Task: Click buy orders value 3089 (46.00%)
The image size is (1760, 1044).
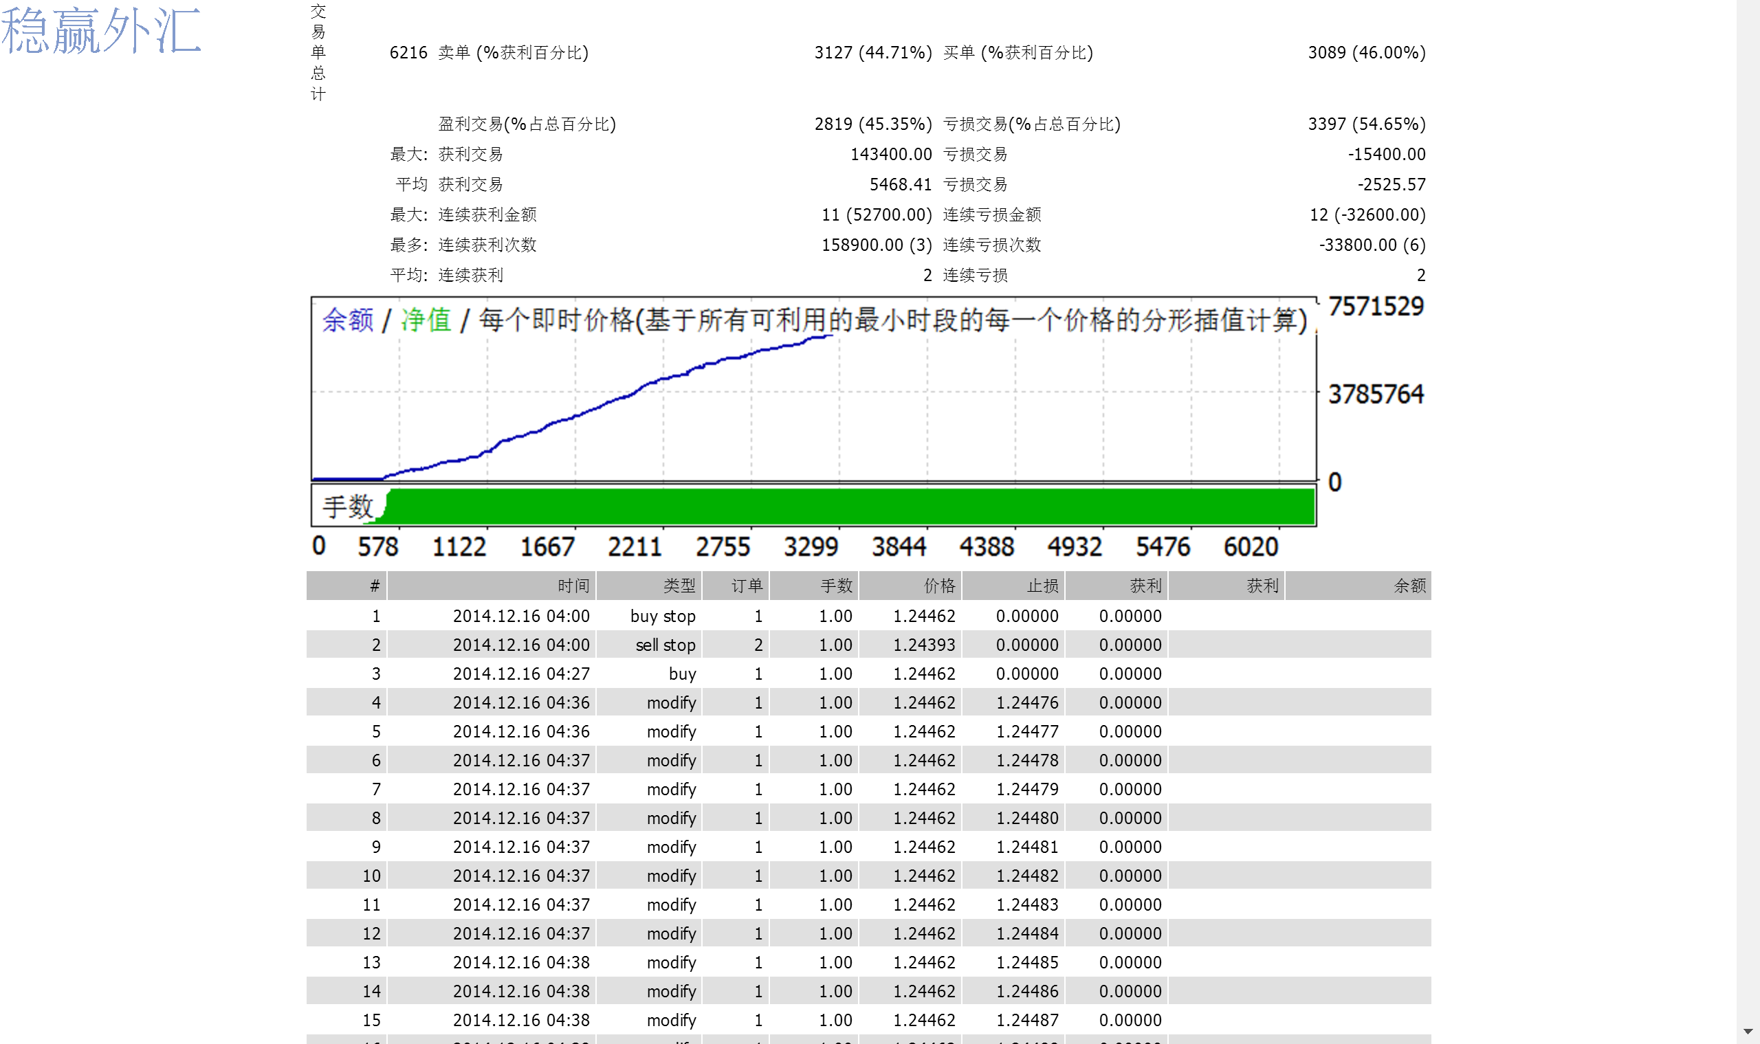Action: coord(1367,53)
